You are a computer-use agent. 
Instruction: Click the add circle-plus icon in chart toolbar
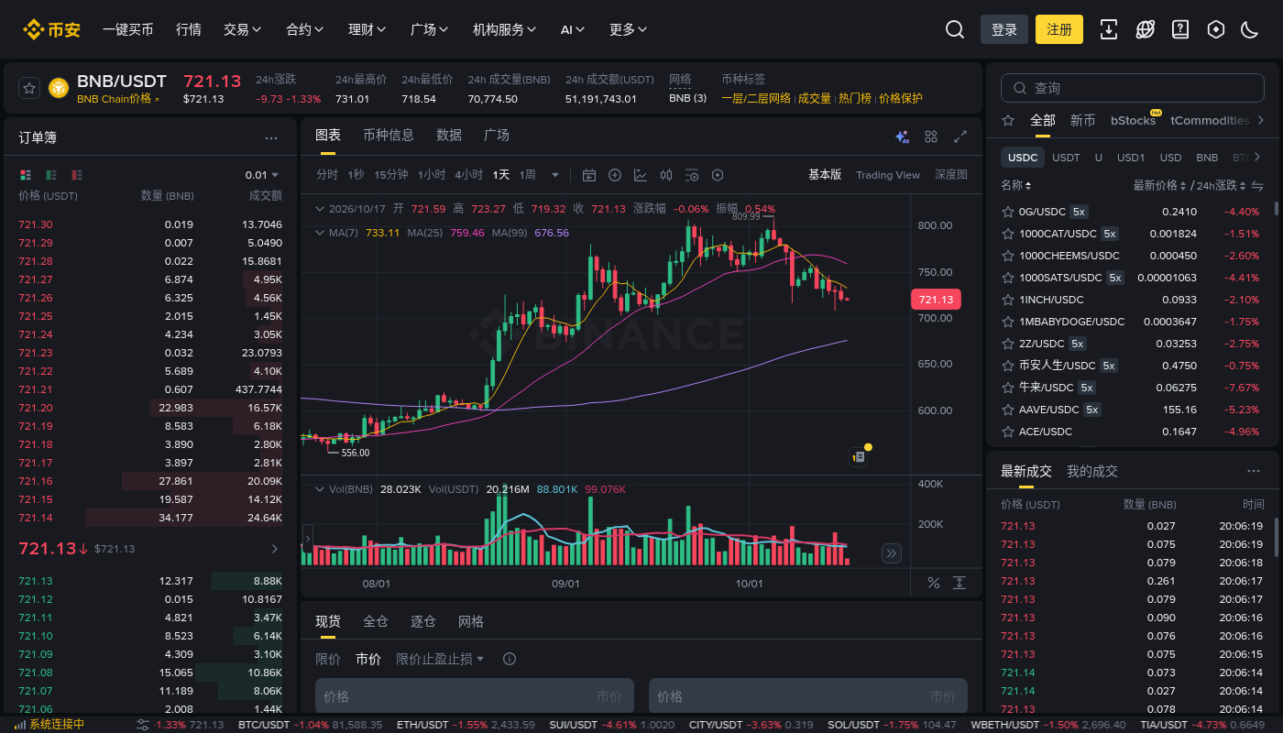pyautogui.click(x=615, y=175)
